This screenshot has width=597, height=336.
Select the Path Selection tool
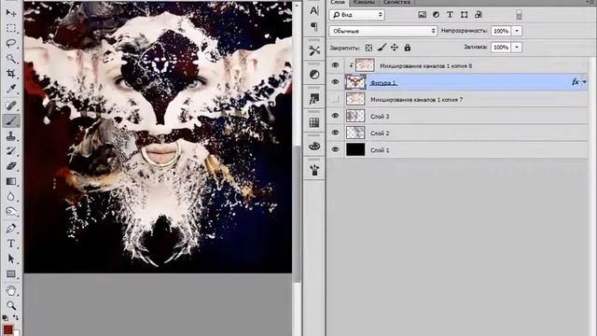(x=10, y=259)
